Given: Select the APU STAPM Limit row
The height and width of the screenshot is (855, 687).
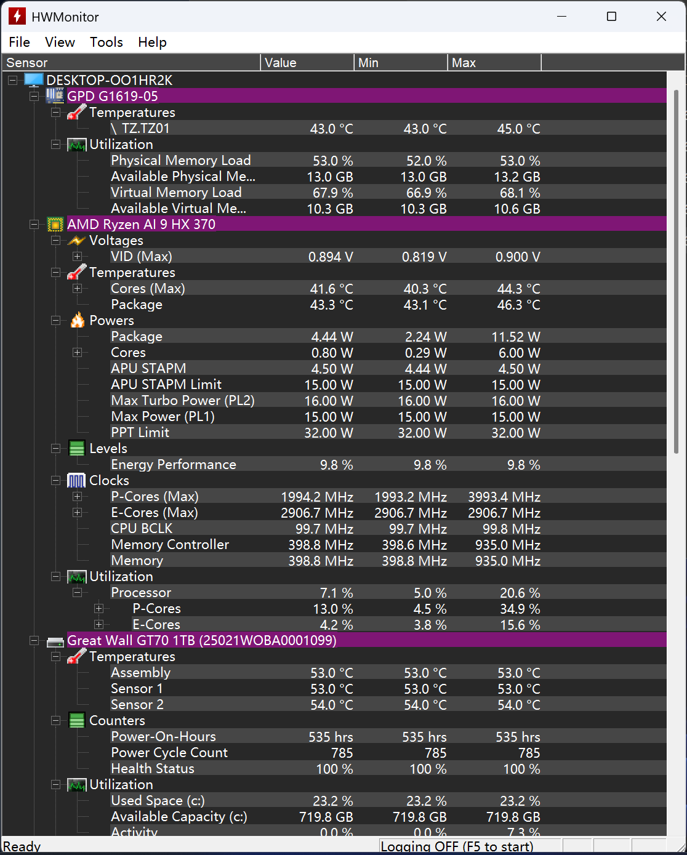Looking at the screenshot, I should (388, 384).
